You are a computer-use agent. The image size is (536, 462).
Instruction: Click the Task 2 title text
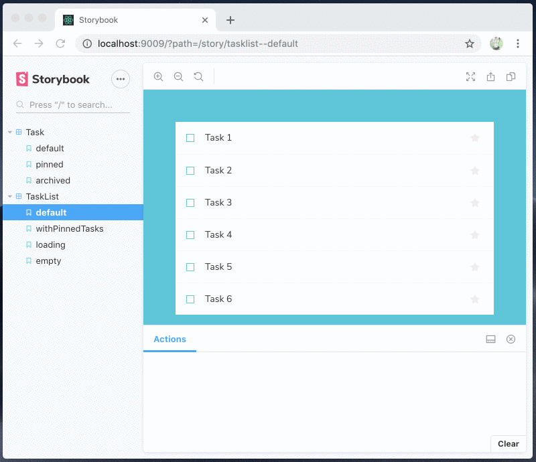pos(218,170)
